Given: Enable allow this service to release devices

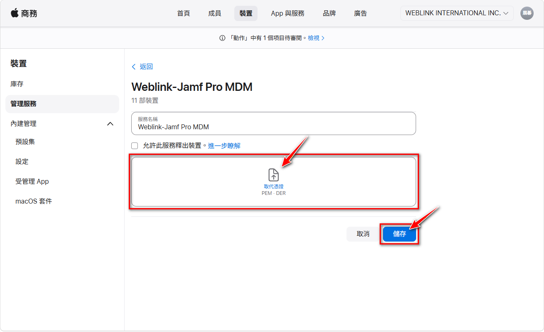Looking at the screenshot, I should coord(135,146).
